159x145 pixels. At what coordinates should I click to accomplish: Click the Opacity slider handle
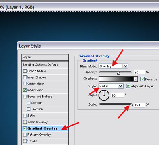[118, 73]
